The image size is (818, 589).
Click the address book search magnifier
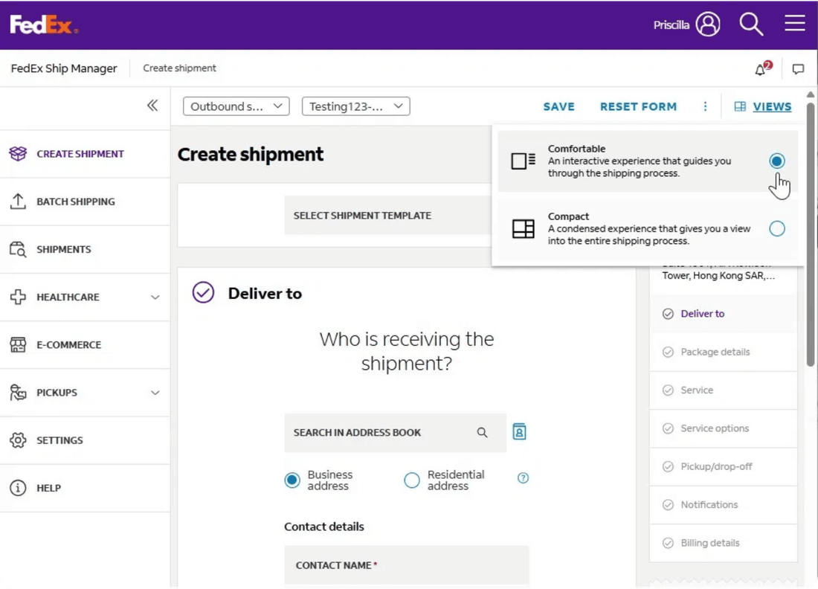click(482, 433)
